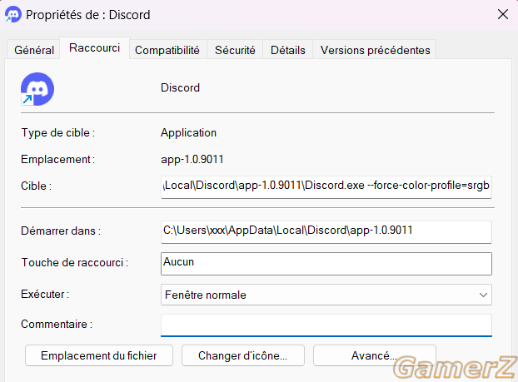Open the Avancé options

coord(374,355)
